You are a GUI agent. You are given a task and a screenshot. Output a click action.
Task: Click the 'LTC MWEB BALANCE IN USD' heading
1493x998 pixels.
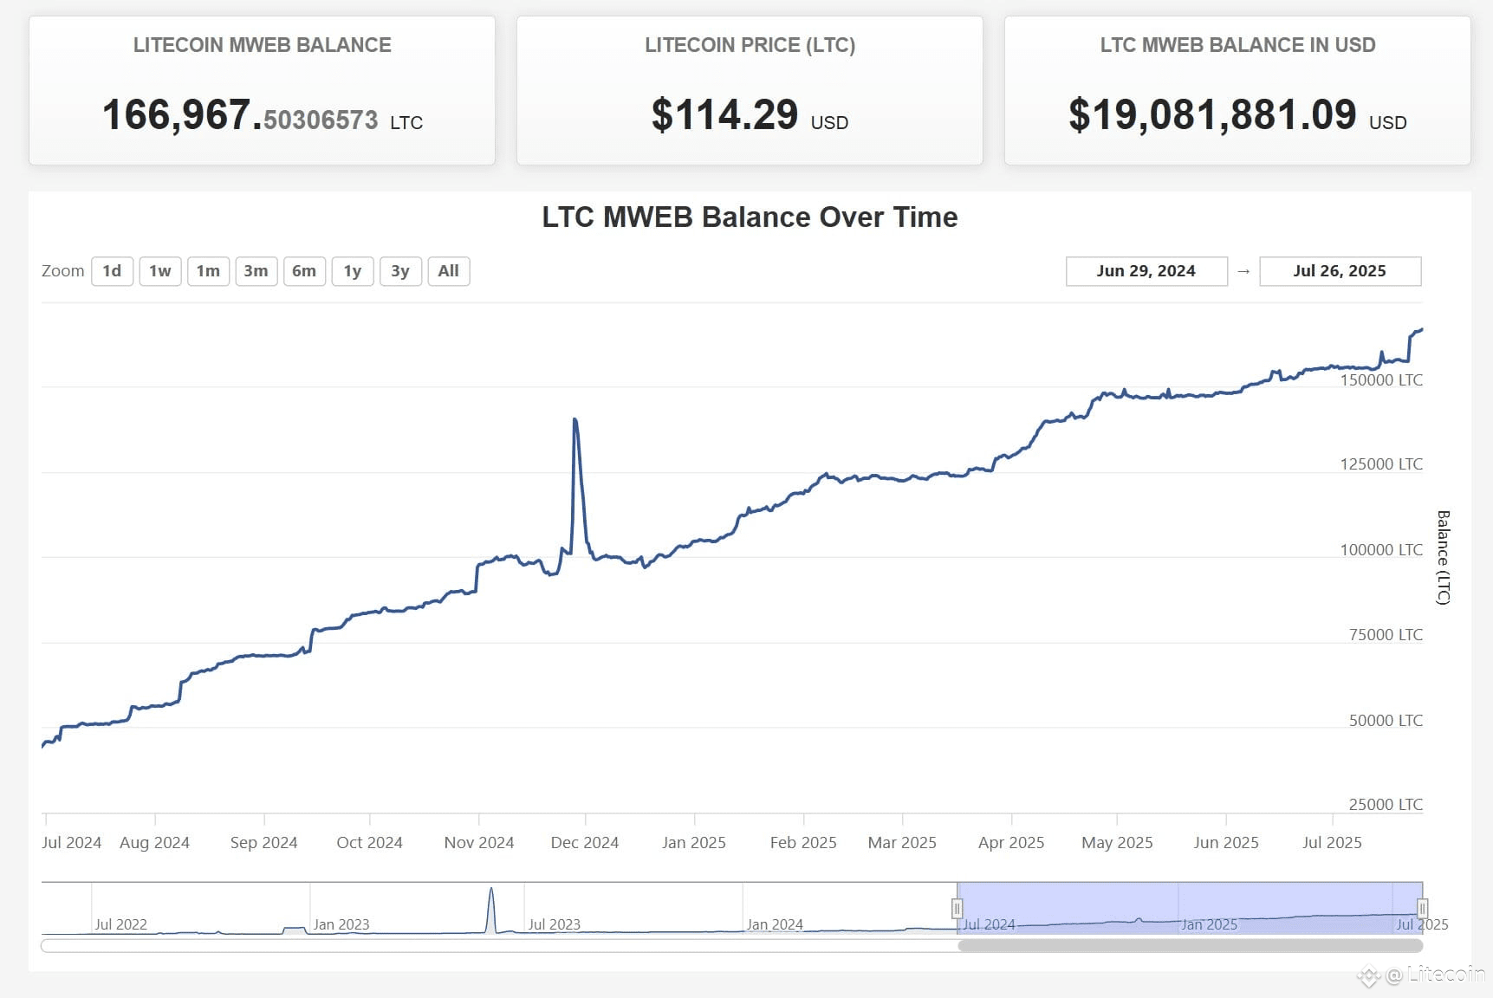coord(1238,45)
